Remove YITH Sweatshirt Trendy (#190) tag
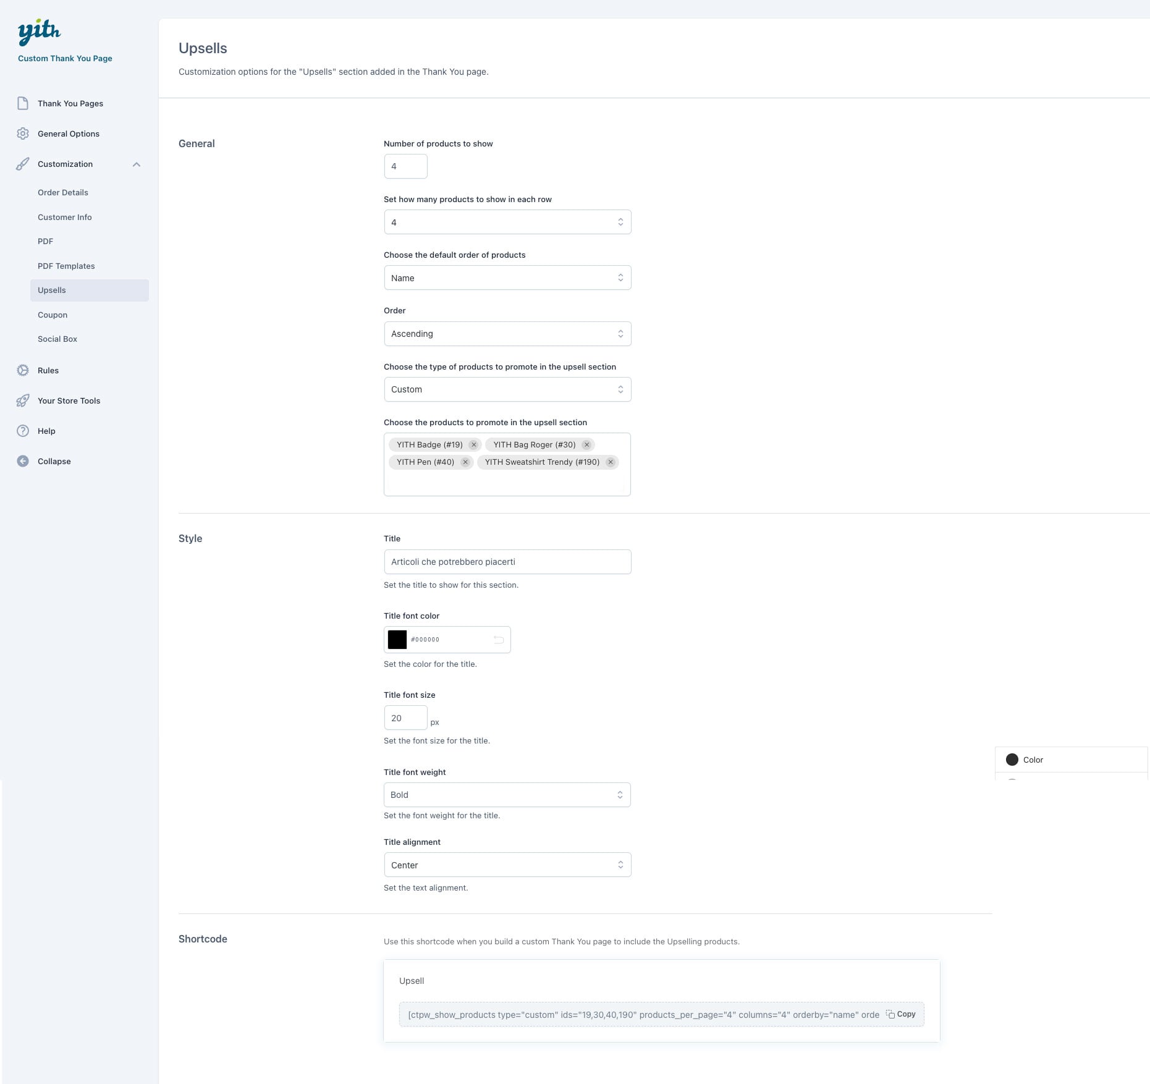The height and width of the screenshot is (1084, 1150). click(x=611, y=462)
